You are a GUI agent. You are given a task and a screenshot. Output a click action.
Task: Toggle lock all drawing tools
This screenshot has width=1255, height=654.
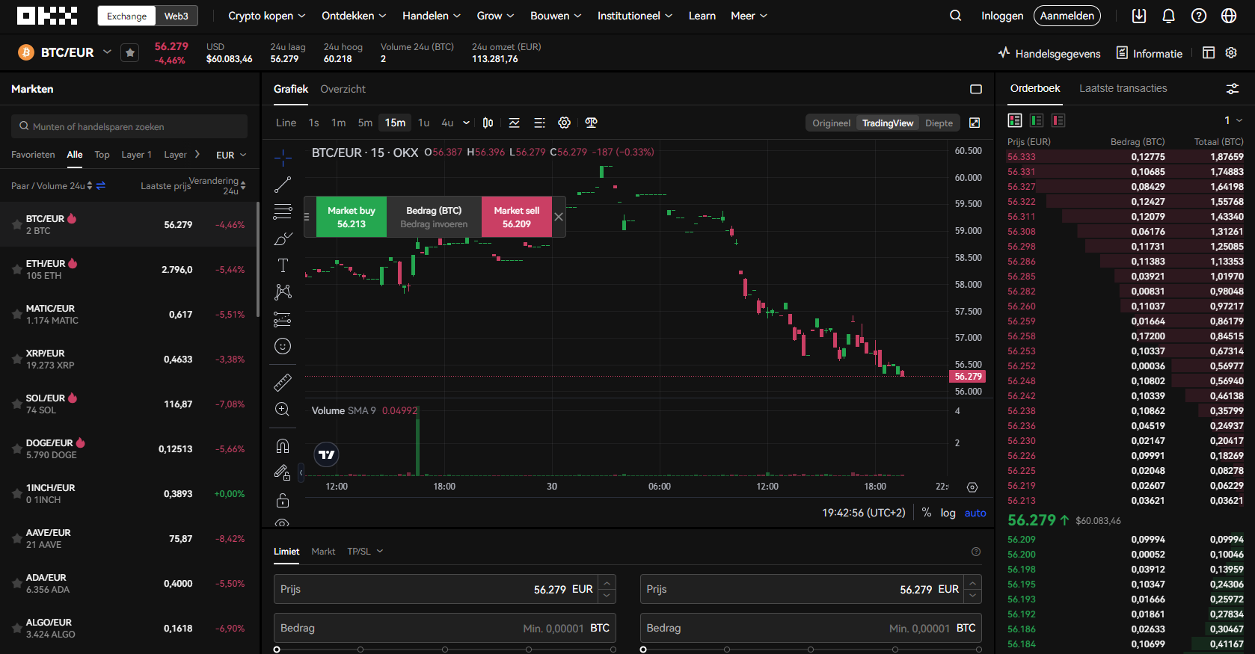tap(283, 500)
